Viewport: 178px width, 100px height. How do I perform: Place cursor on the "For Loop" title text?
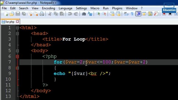(x=74, y=39)
